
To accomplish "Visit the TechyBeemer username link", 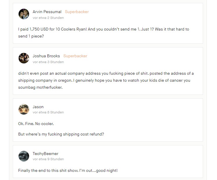I will [x=45, y=154].
